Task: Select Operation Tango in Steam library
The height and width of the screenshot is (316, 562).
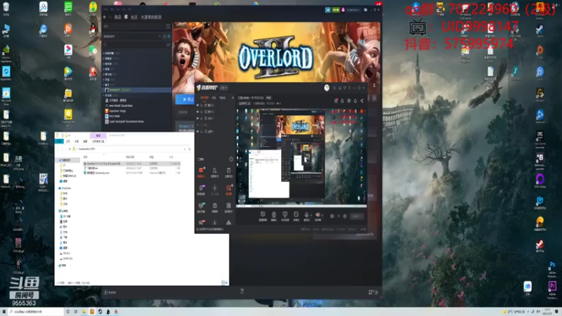Action: point(118,111)
